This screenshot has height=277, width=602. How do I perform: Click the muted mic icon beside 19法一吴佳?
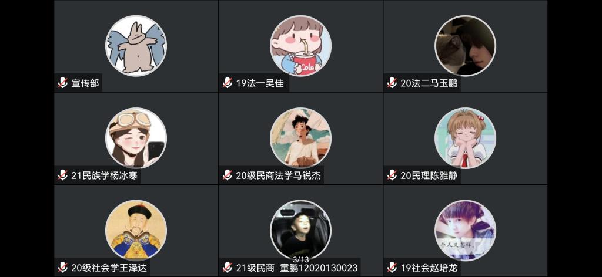228,83
